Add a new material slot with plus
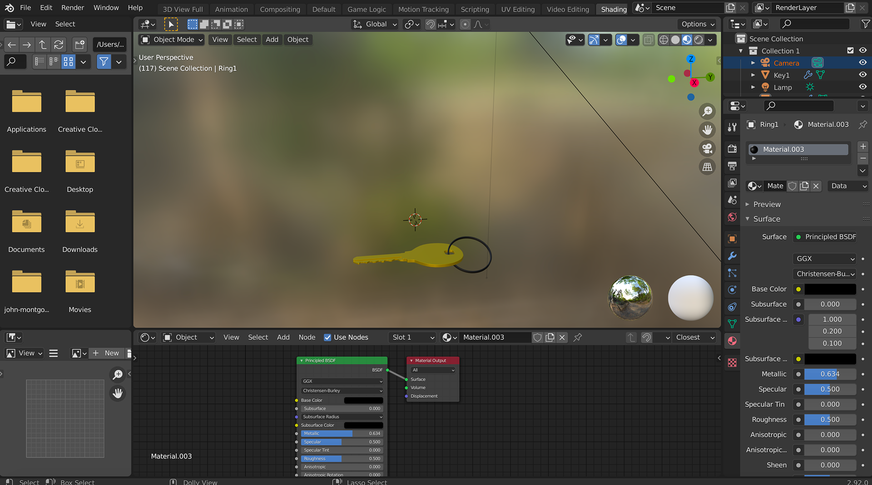The image size is (872, 485). pos(863,147)
